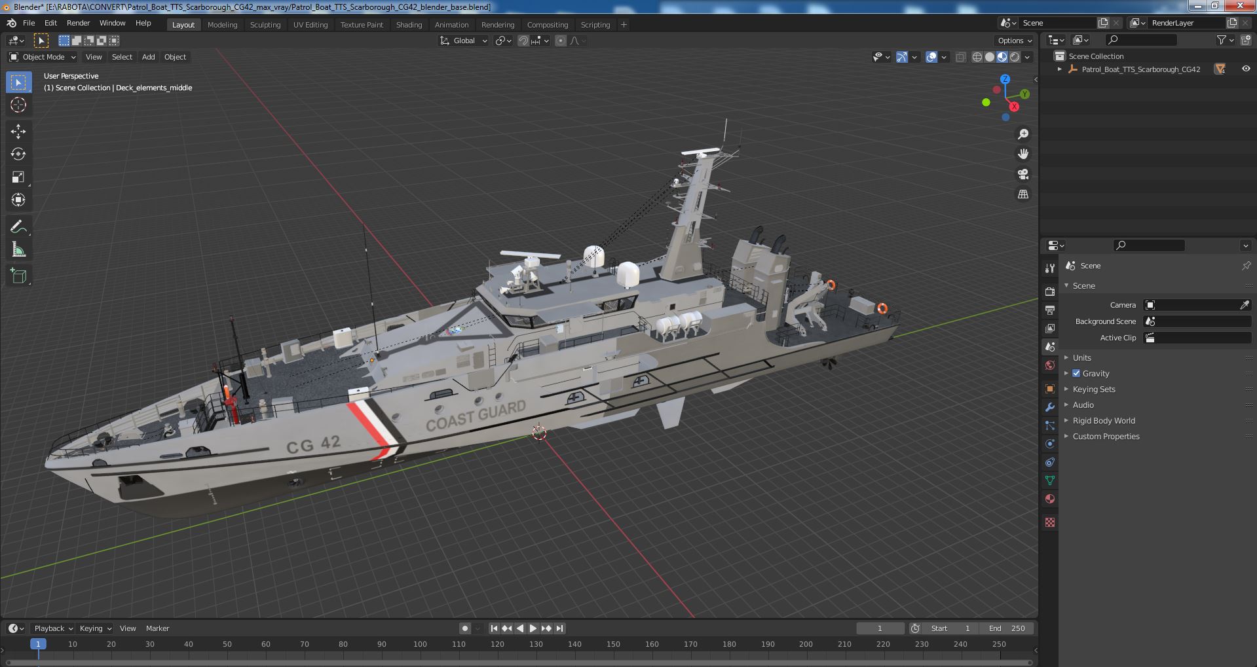
Task: Select the Rotate tool
Action: [x=18, y=154]
